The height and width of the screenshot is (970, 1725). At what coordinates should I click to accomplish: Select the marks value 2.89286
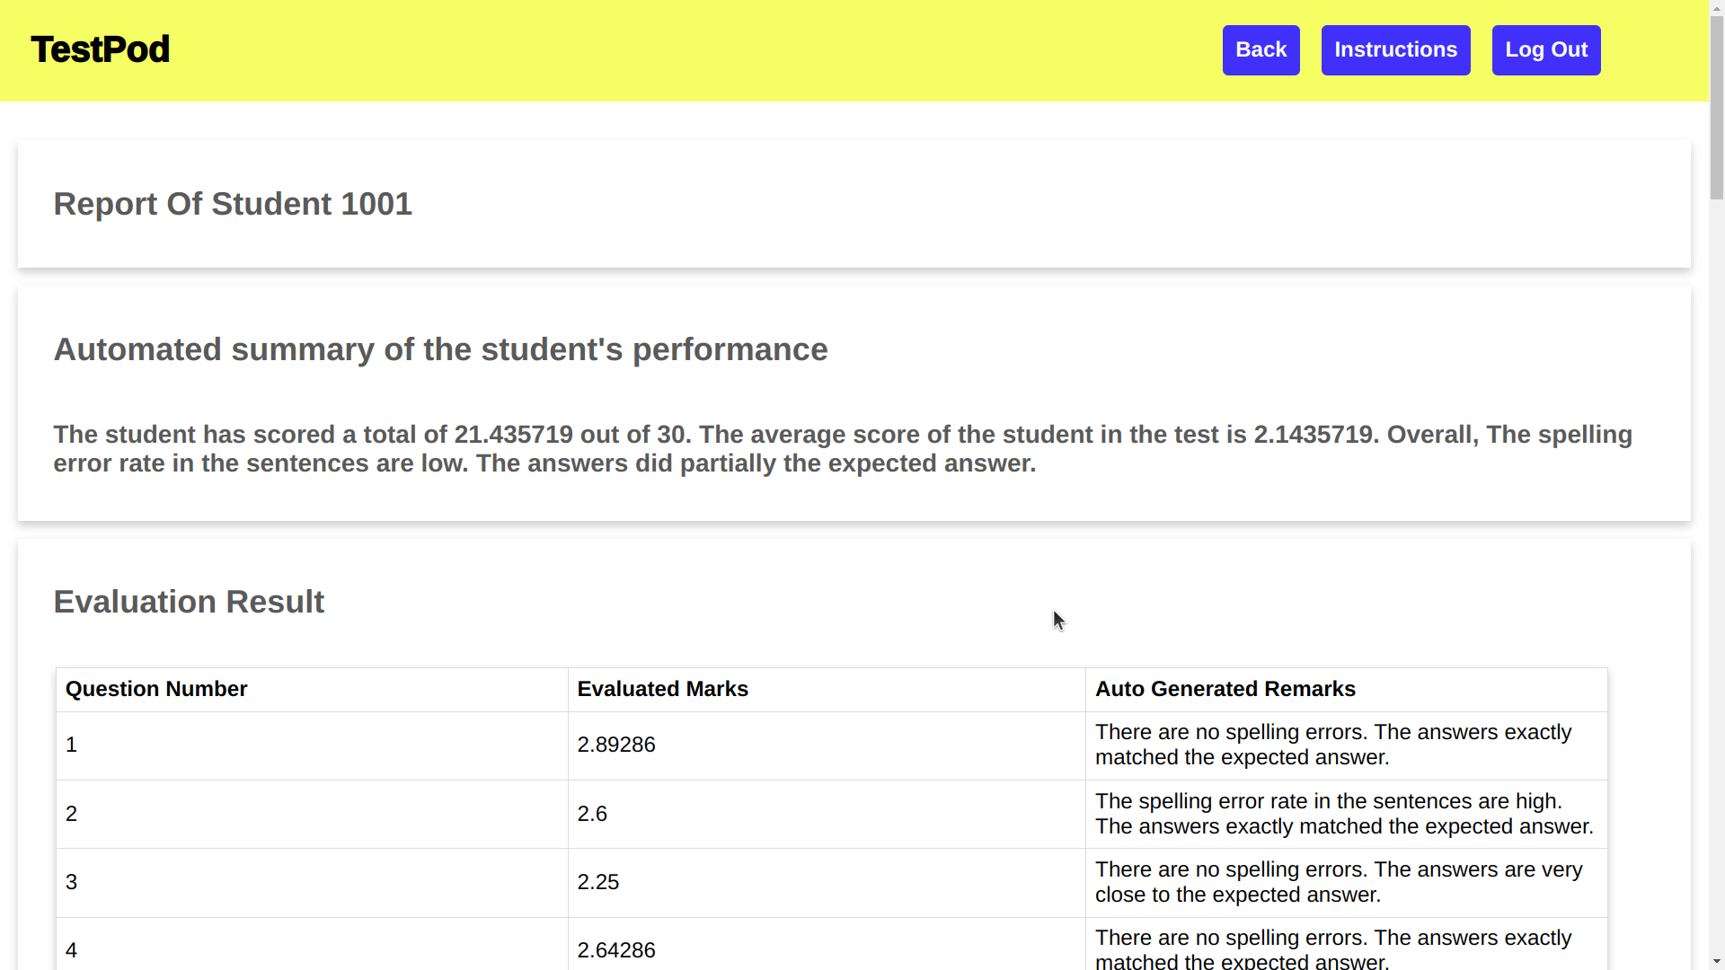616,745
